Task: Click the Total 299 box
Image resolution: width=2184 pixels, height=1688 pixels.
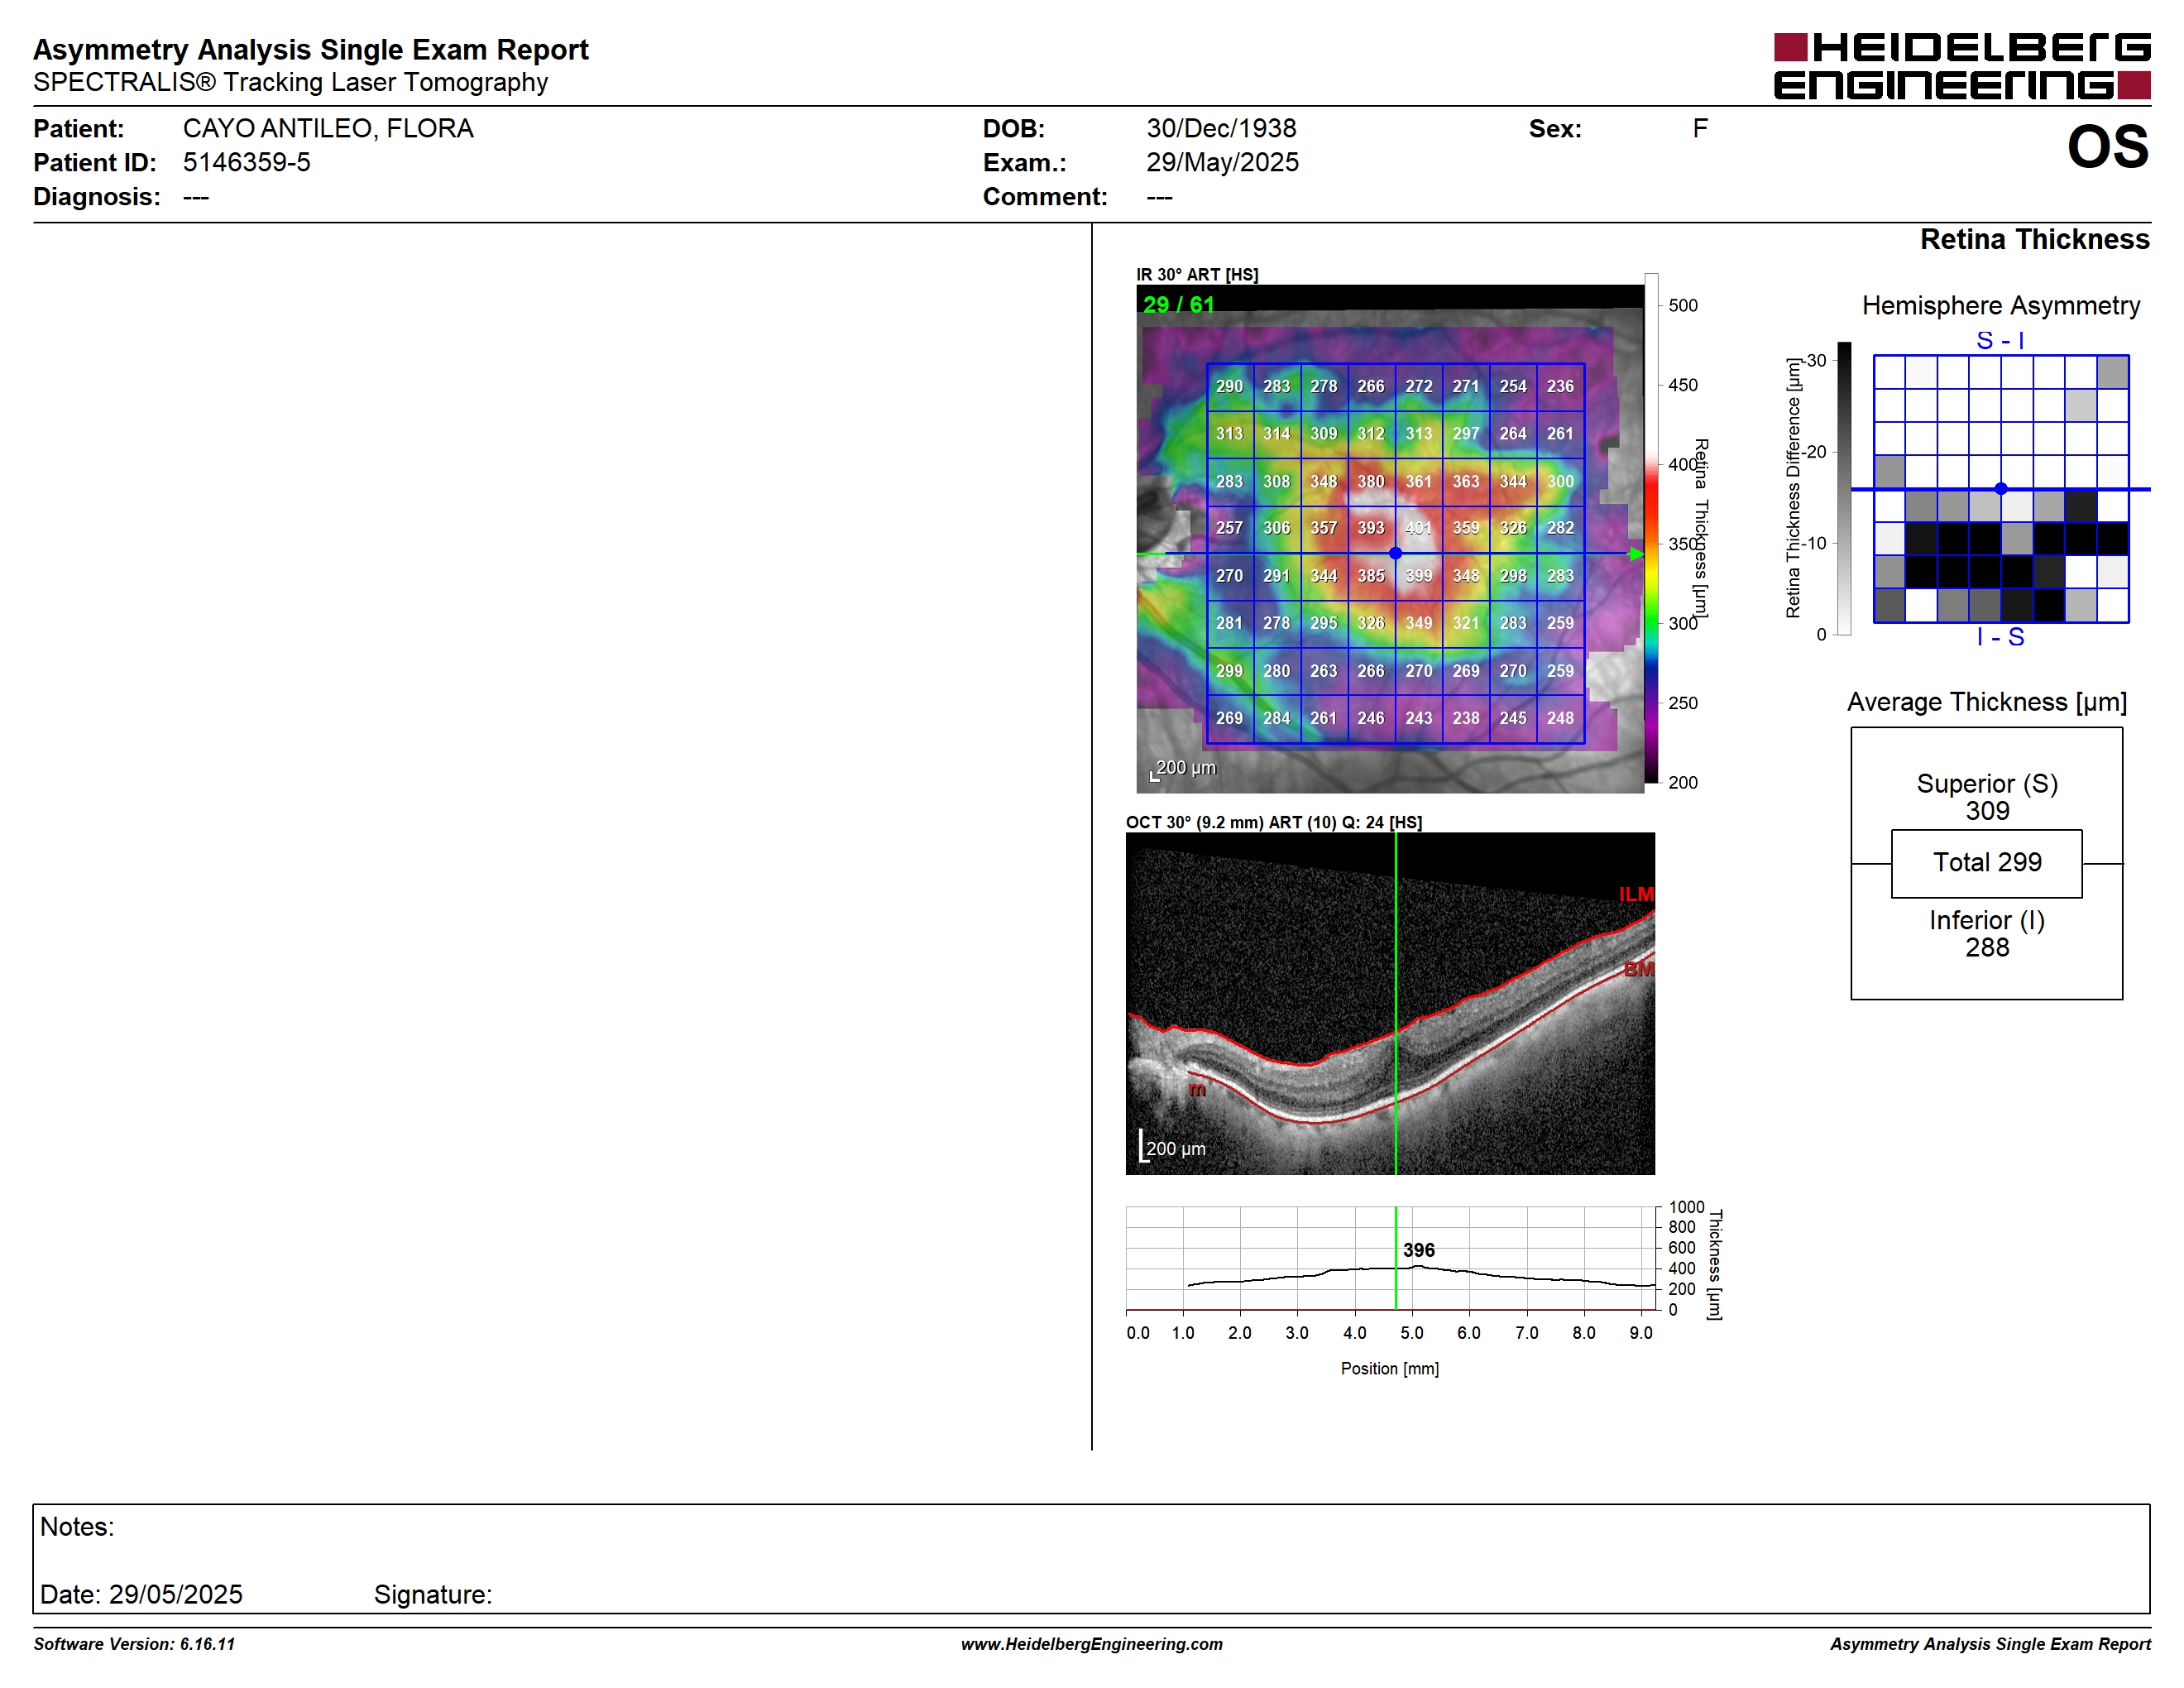Action: [1987, 863]
